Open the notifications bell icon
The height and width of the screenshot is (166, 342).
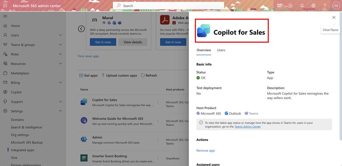[x=302, y=6]
